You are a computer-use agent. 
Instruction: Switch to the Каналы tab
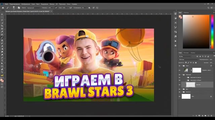click(193, 53)
